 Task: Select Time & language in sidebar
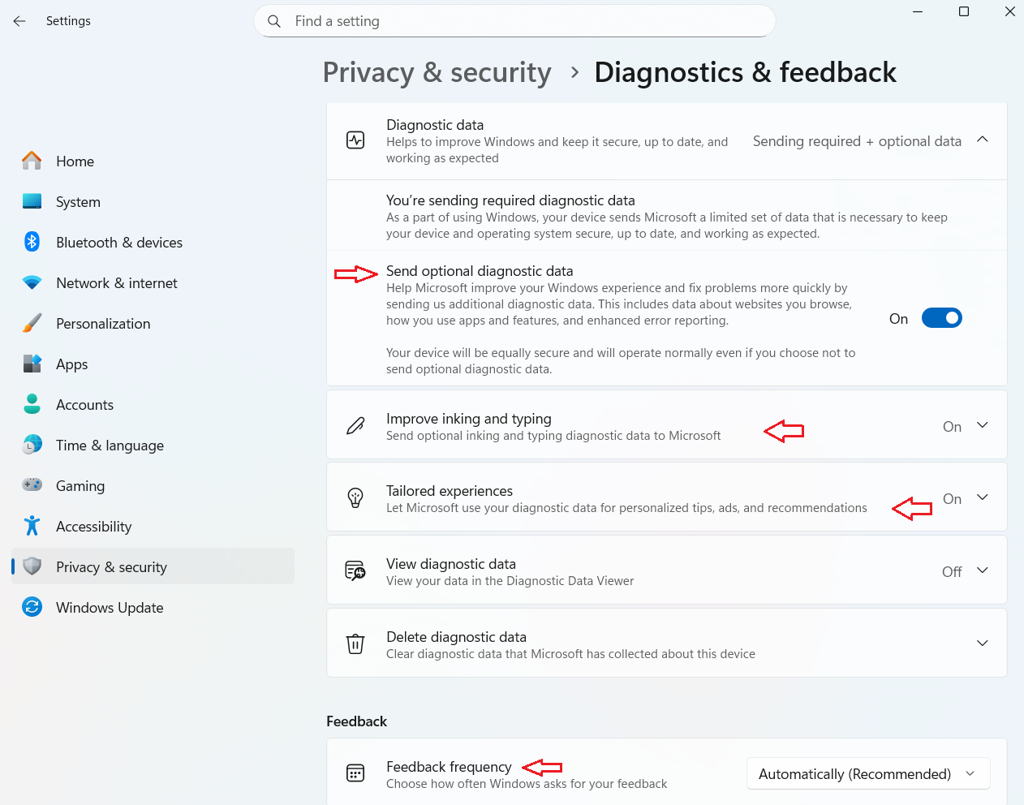110,446
